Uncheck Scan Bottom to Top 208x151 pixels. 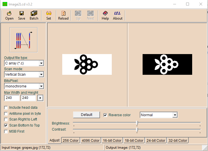click(6, 125)
